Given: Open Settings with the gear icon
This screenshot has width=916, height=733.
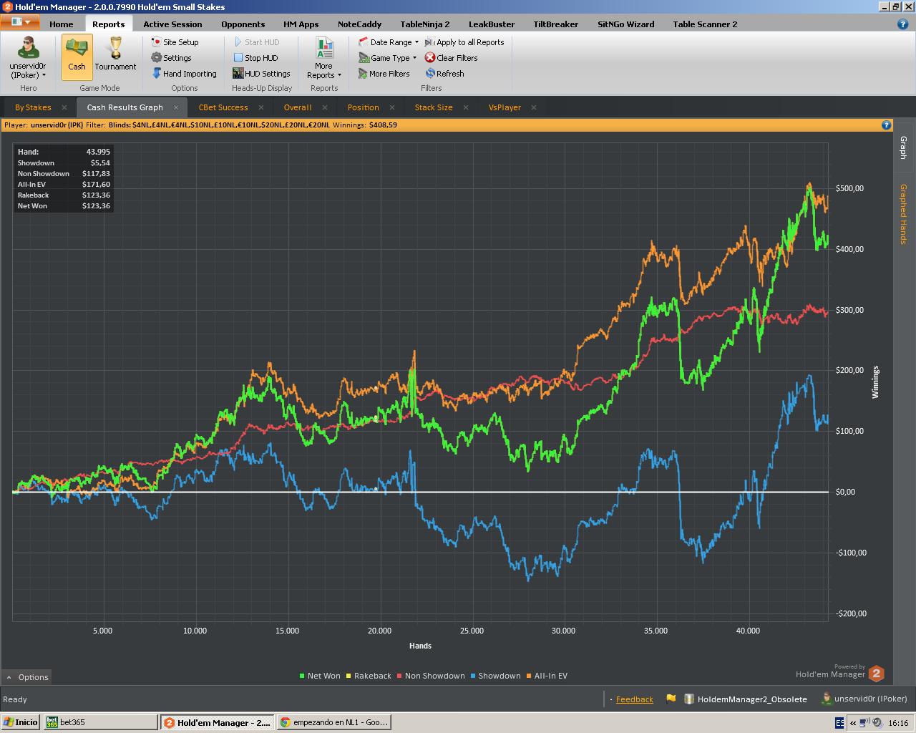Looking at the screenshot, I should (171, 58).
